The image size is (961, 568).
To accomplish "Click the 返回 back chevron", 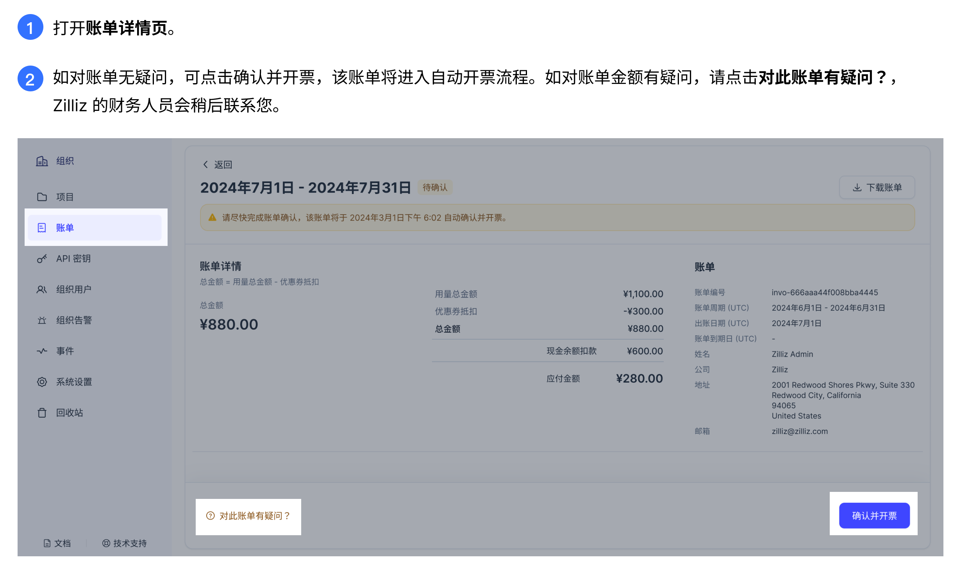I will point(206,164).
